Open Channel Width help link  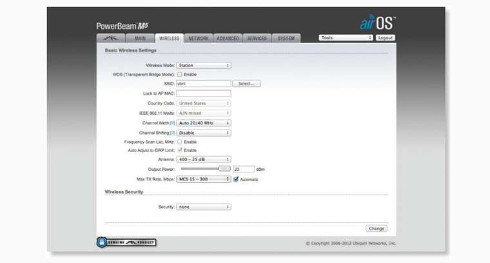(x=172, y=123)
